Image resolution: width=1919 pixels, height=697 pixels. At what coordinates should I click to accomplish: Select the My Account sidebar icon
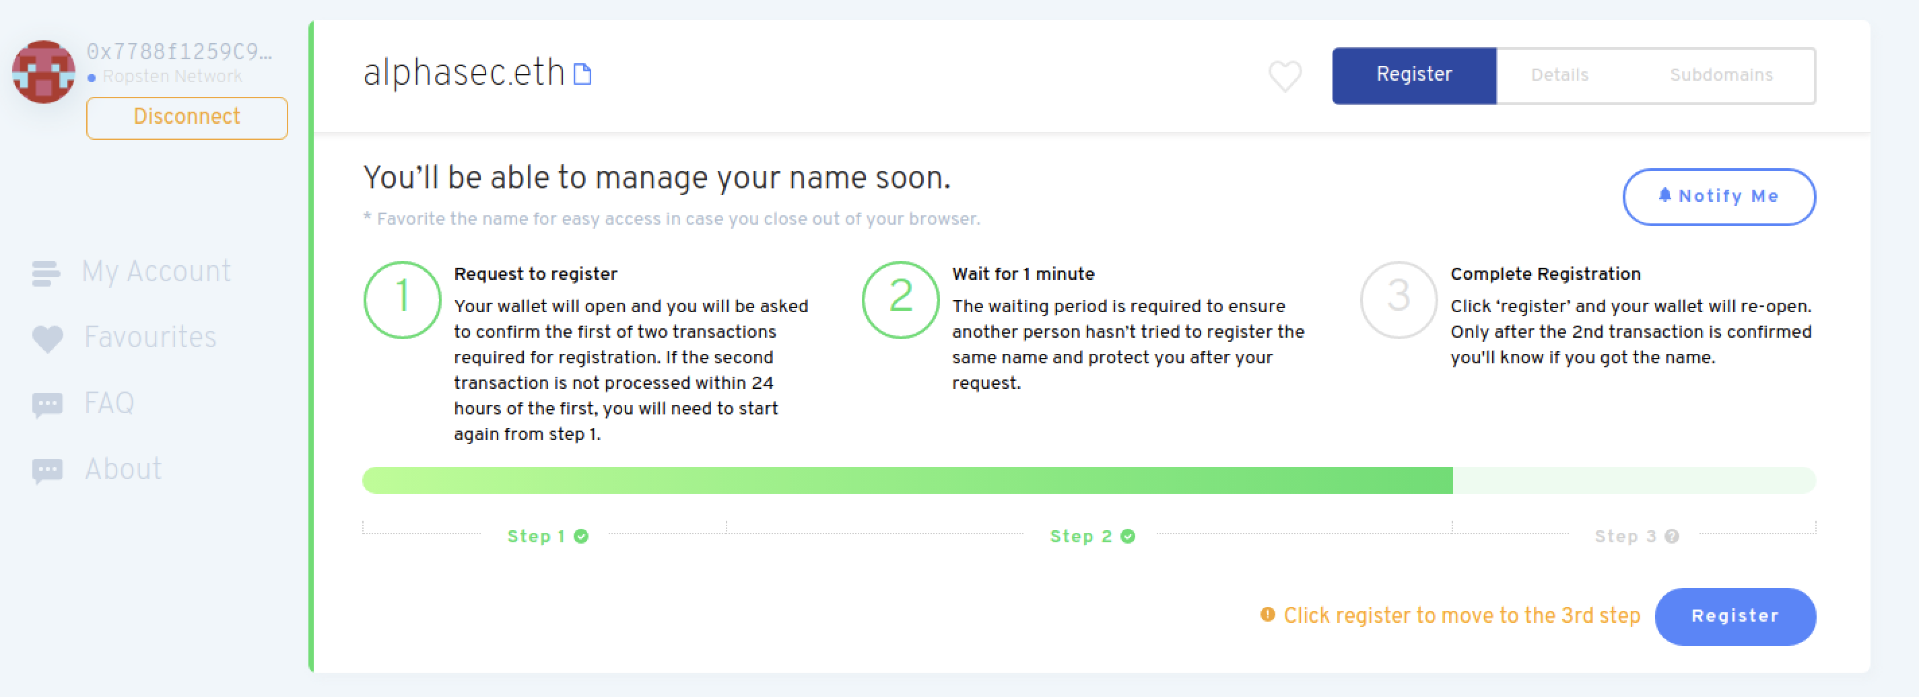pos(46,272)
